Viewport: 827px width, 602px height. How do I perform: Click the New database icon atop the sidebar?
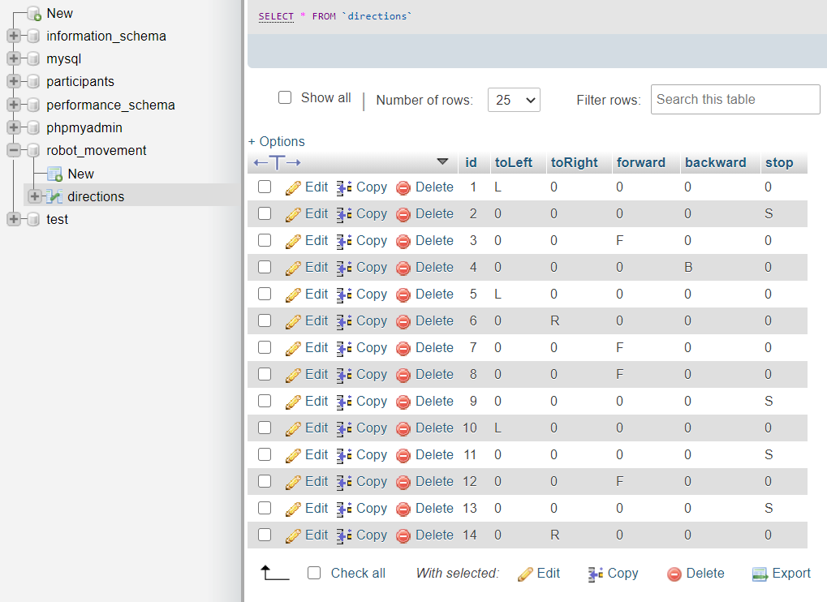click(x=32, y=13)
